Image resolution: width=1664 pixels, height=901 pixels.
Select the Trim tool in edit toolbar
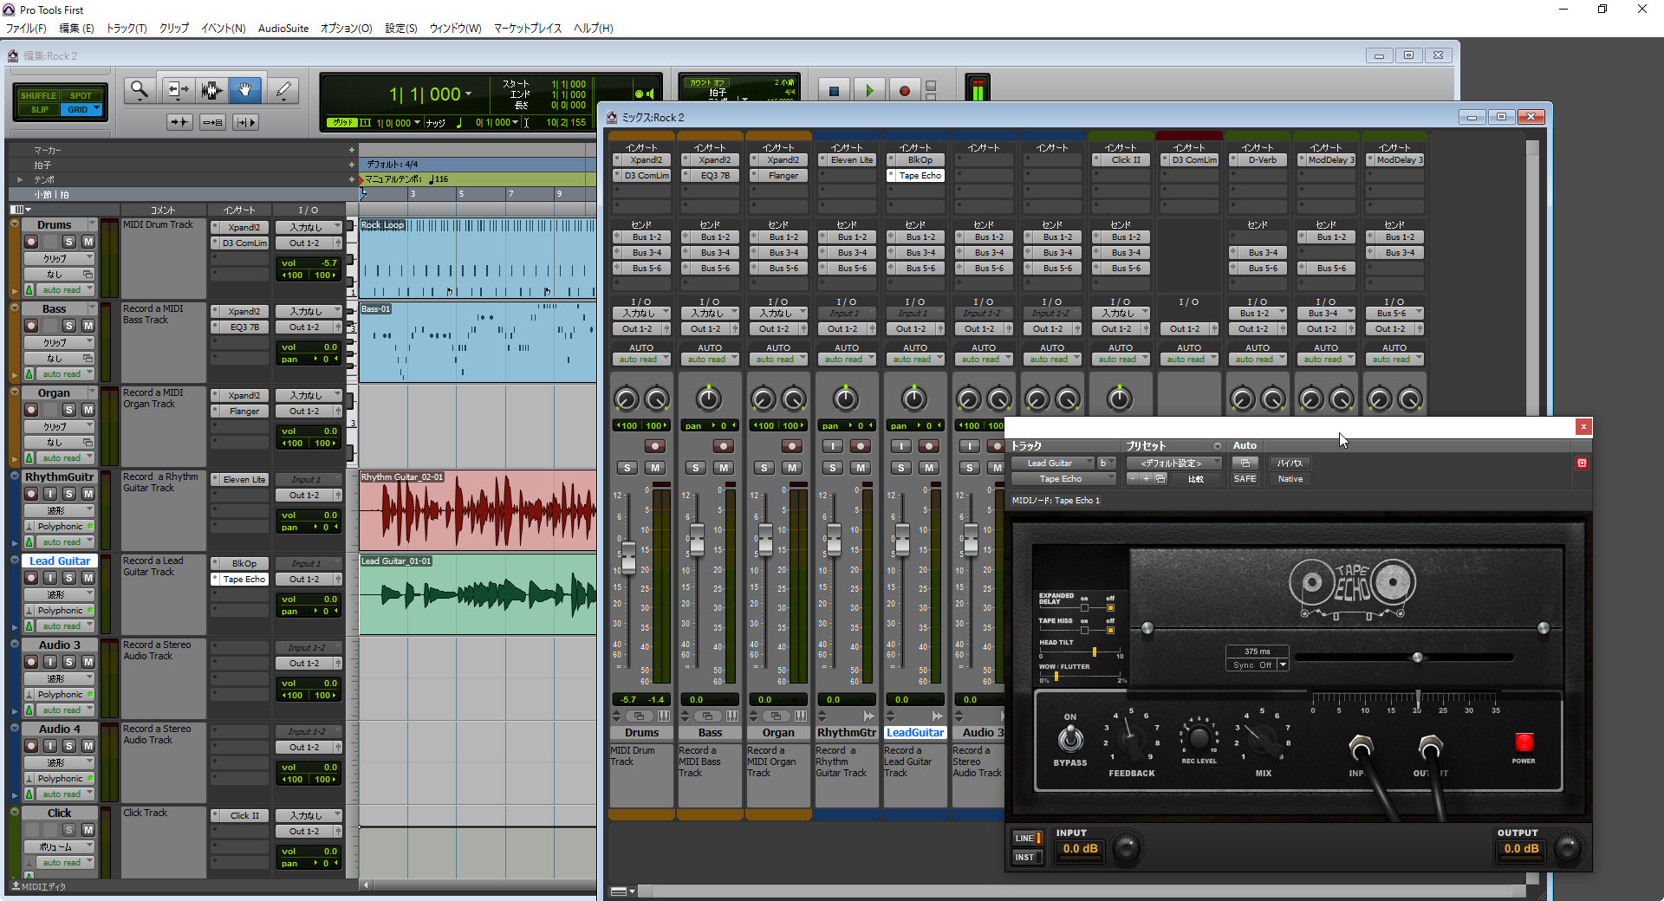pyautogui.click(x=177, y=90)
